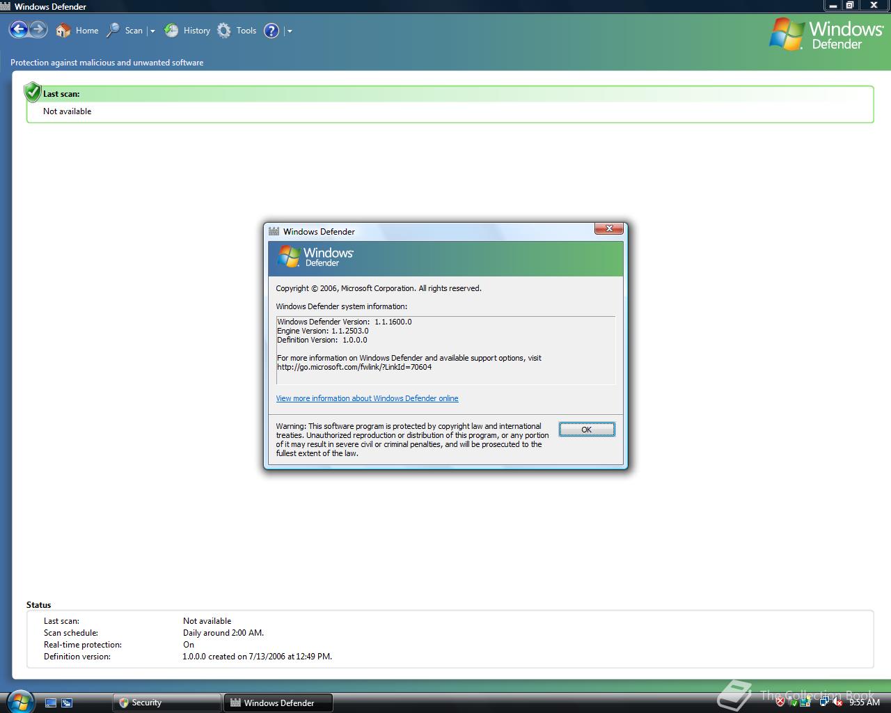Click the blue Help question mark icon
This screenshot has height=713, width=891.
coord(272,31)
